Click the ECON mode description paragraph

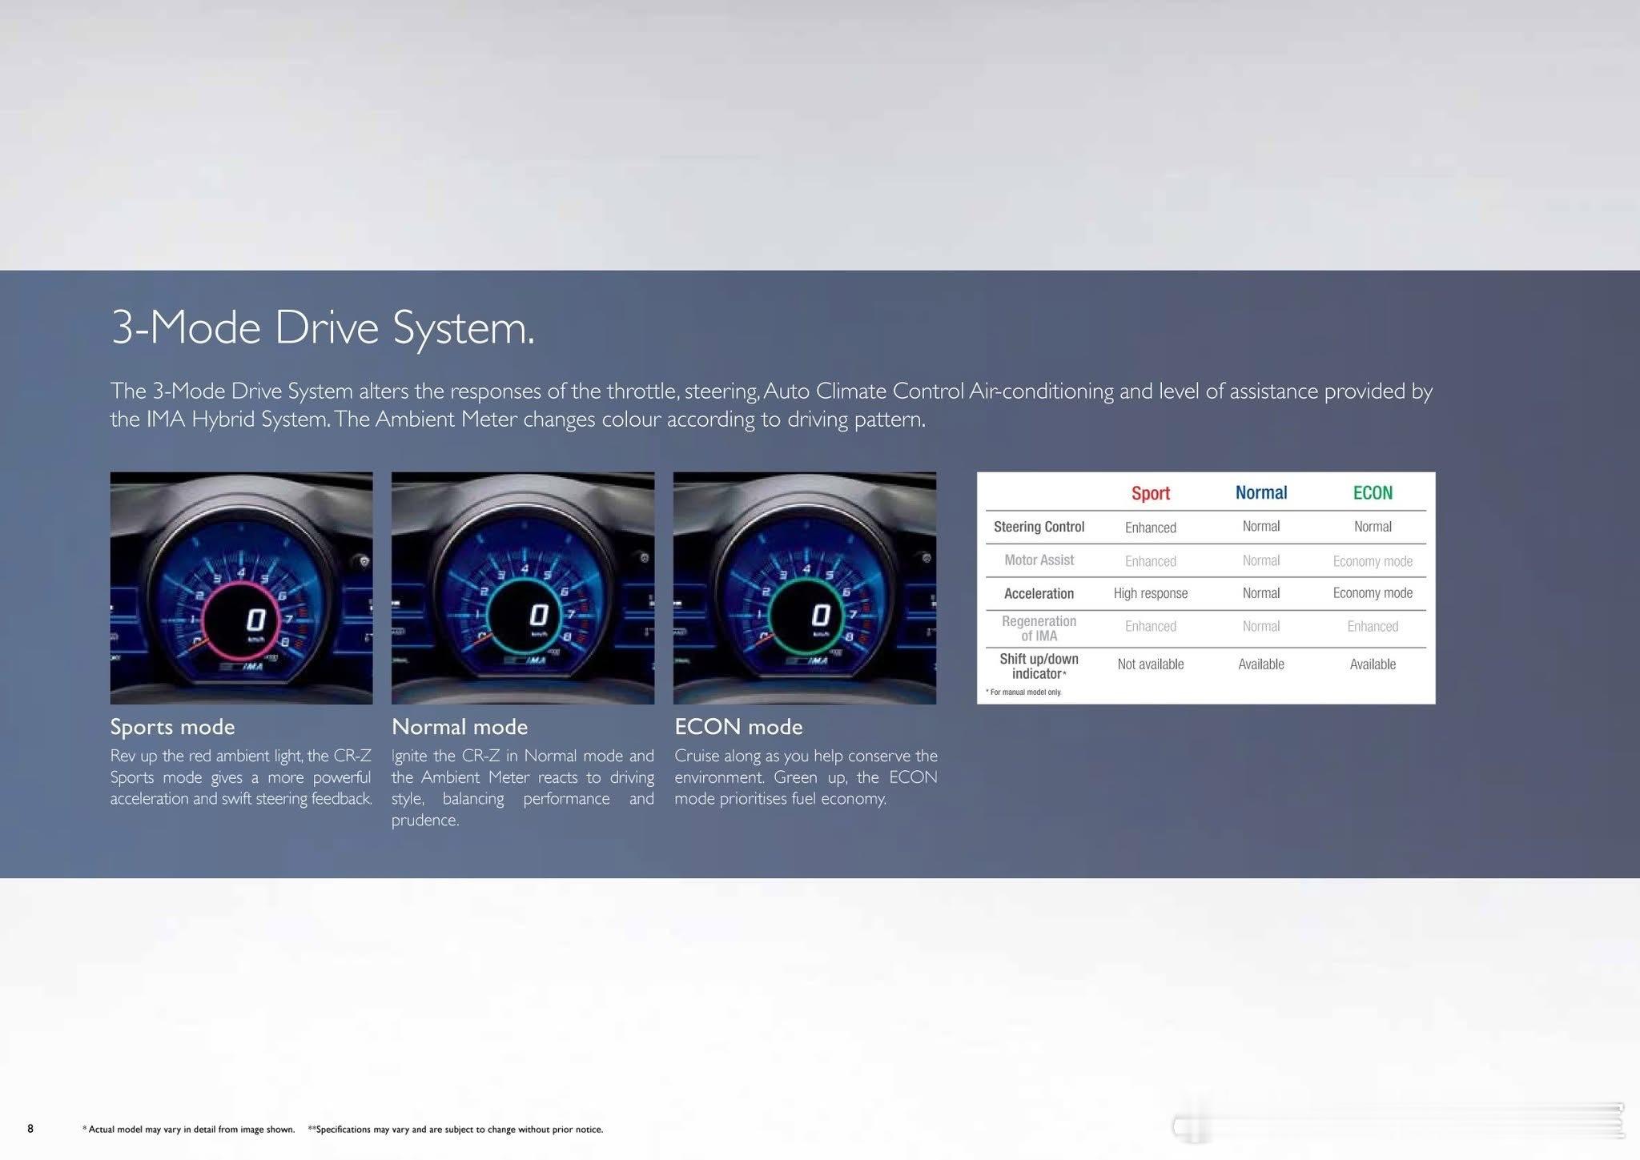click(x=806, y=777)
